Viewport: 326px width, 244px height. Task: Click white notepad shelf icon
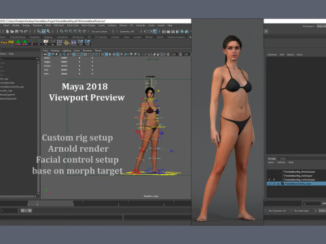coord(46,42)
